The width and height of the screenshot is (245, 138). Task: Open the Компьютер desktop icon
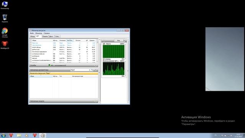point(5,5)
